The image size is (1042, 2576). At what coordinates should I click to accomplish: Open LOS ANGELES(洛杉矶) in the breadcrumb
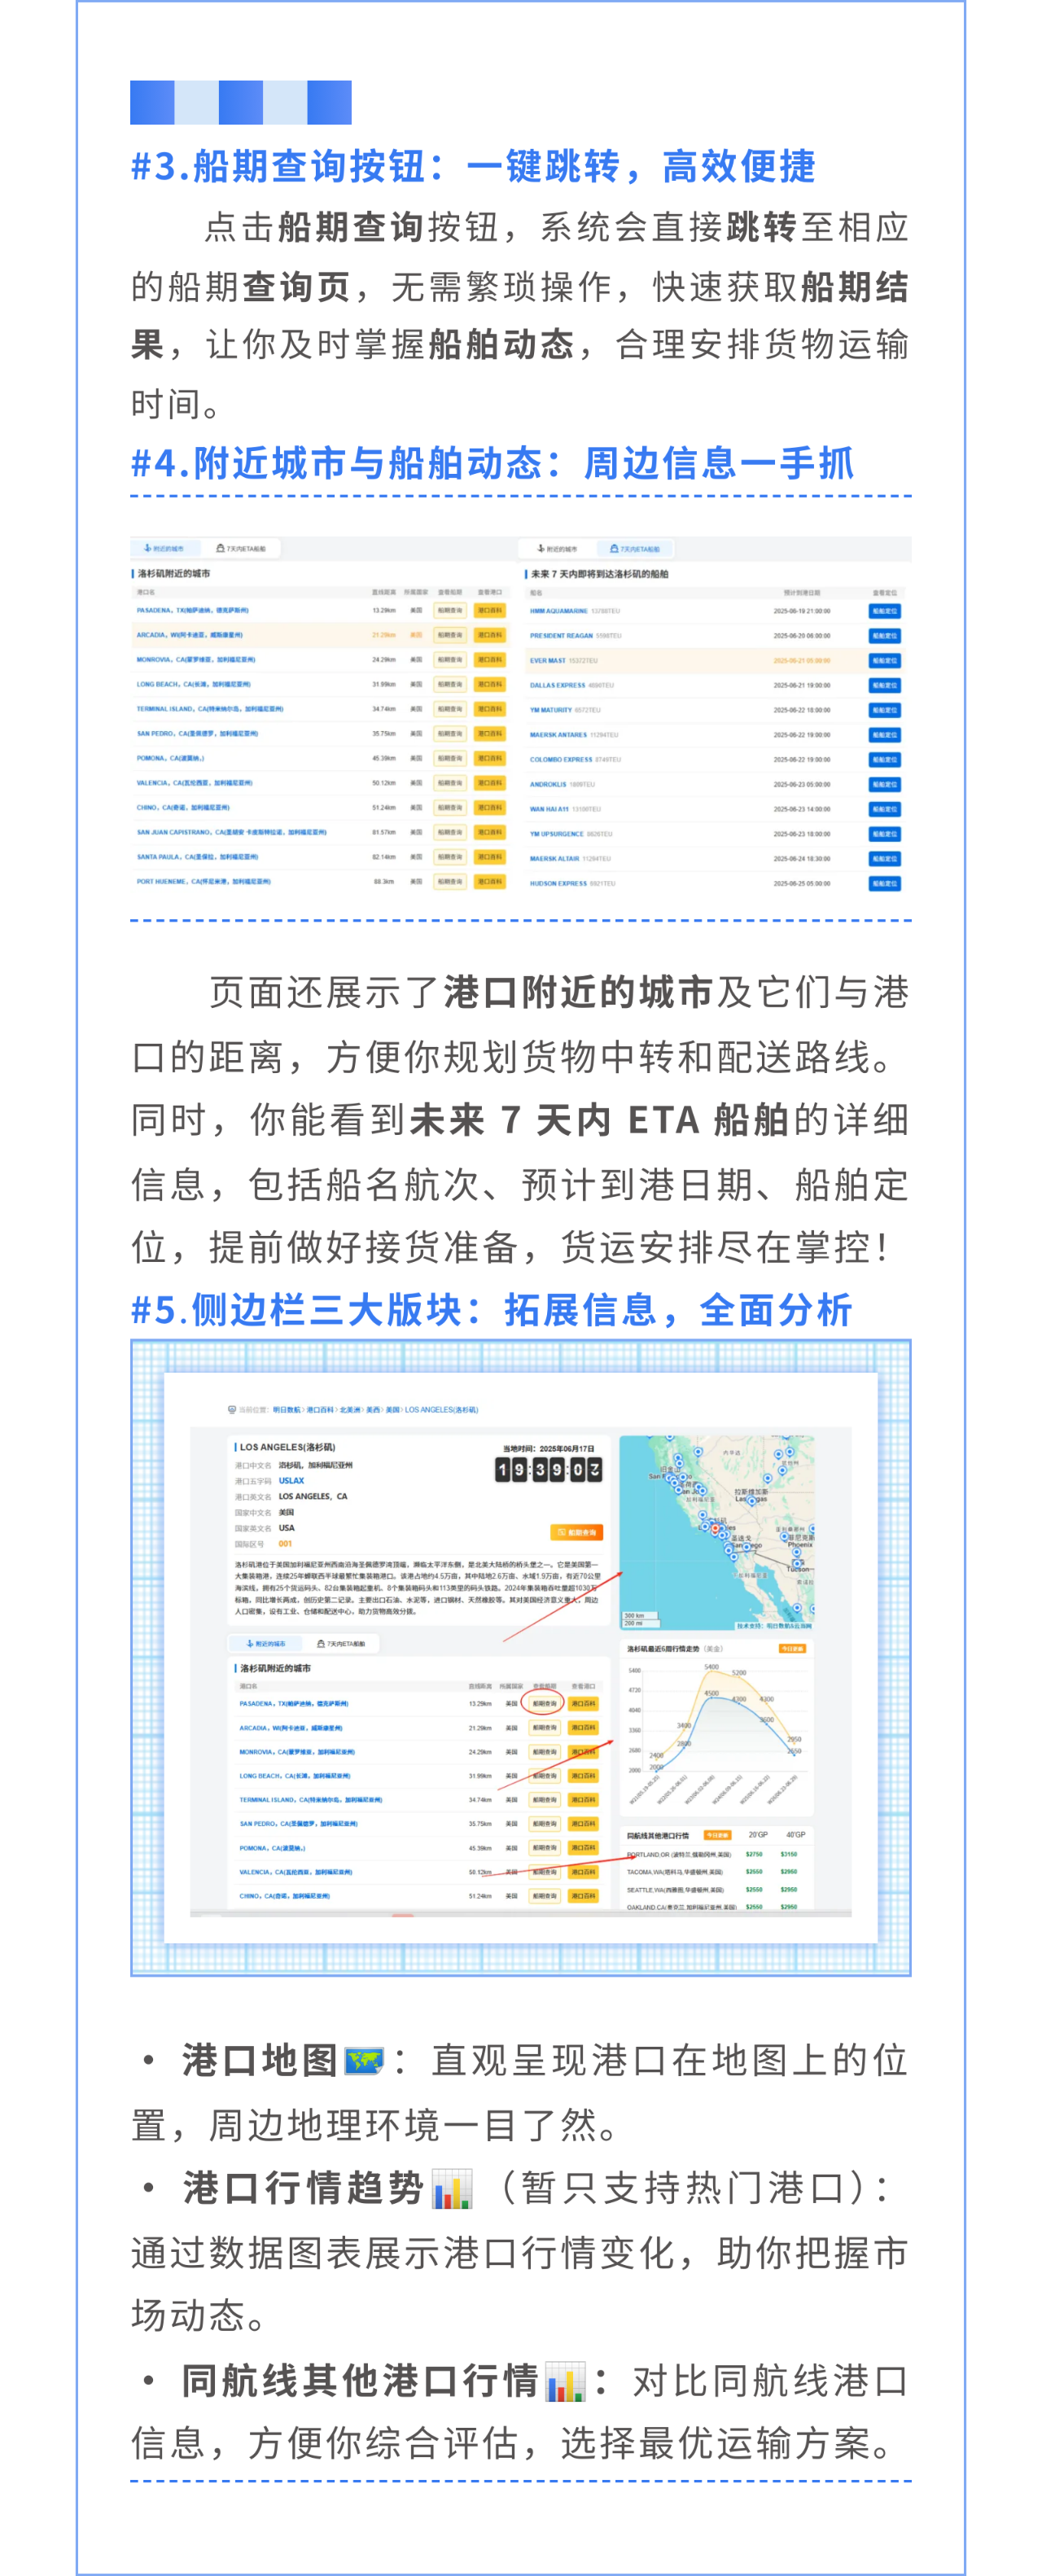441,1409
